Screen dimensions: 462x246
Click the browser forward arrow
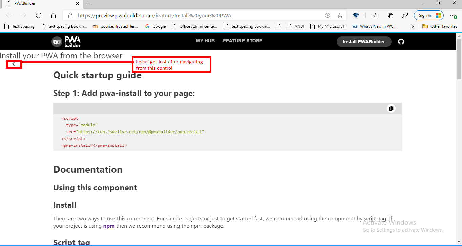[x=24, y=15]
